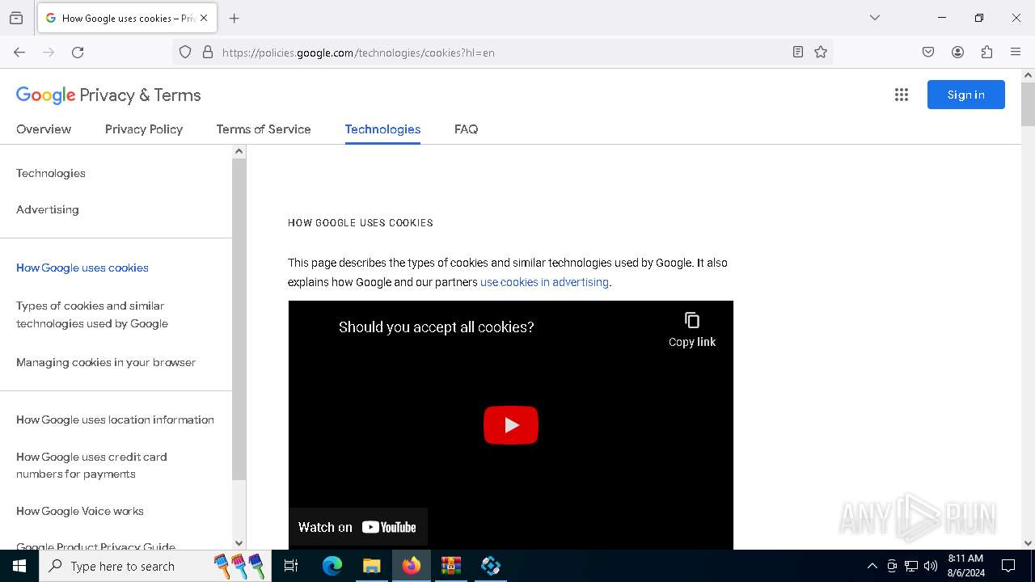Open How Google uses location information

coord(115,420)
